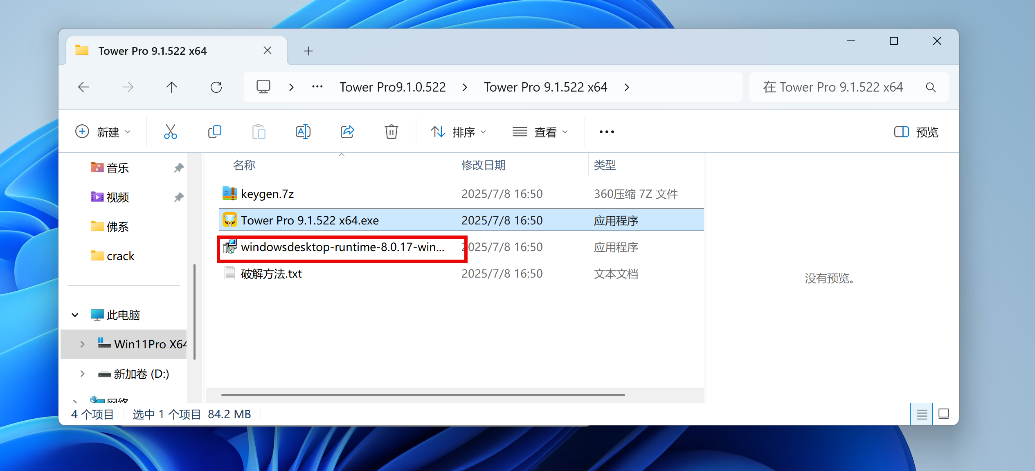Expand the 新加卷 (D:) drive
This screenshot has width=1035, height=471.
[82, 374]
